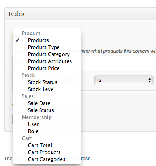The height and width of the screenshot is (166, 156).
Task: Click the Product group heading
Action: pos(31,33)
